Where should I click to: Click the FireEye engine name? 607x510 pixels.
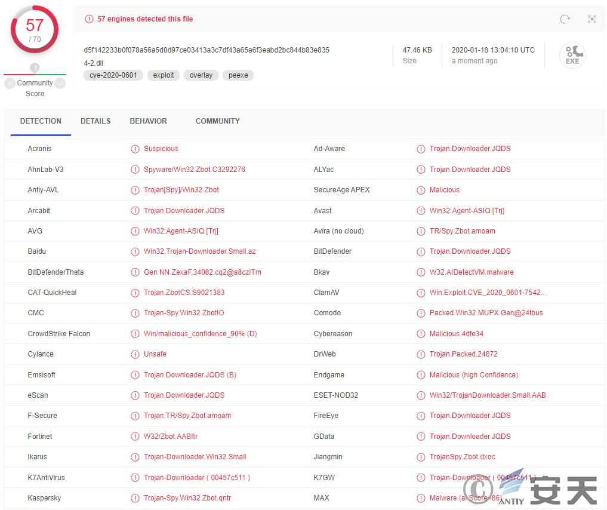326,416
